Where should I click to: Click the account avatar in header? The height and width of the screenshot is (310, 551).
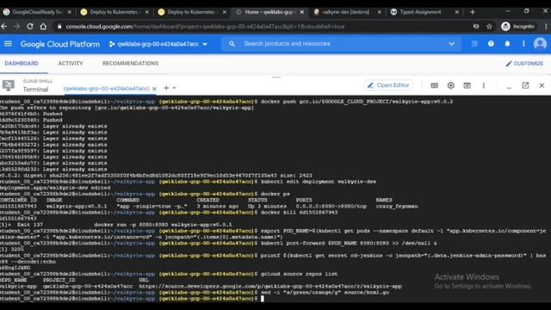coord(540,44)
